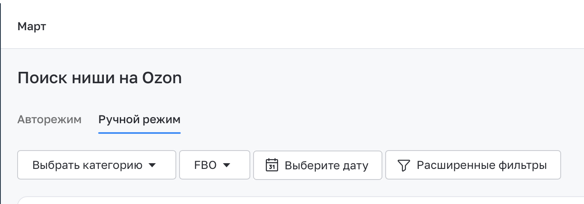The width and height of the screenshot is (584, 204).
Task: Expand the FBO fulfillment scheme dropdown
Action: [215, 165]
